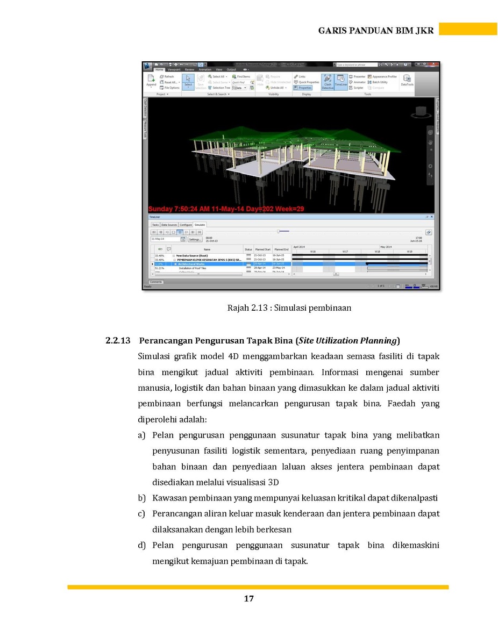Image resolution: width=498 pixels, height=644 pixels.
Task: Click the play forward simulation button
Action: [186, 232]
